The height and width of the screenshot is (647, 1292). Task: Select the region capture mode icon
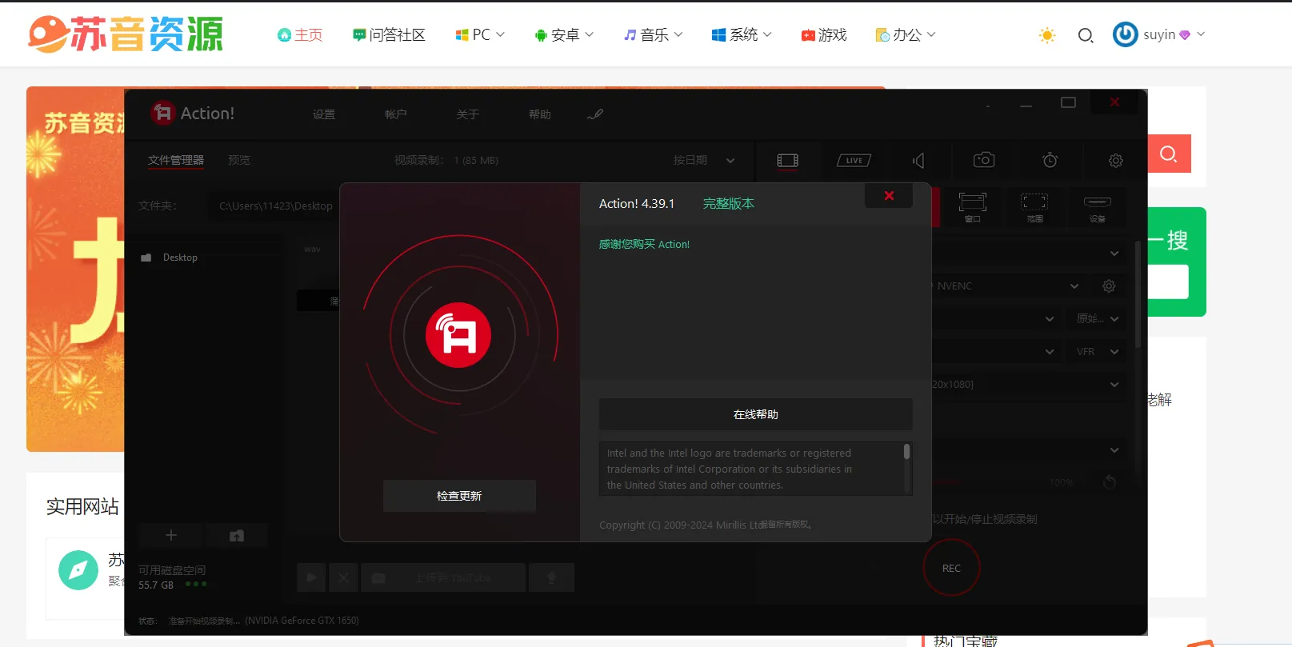coord(1034,206)
